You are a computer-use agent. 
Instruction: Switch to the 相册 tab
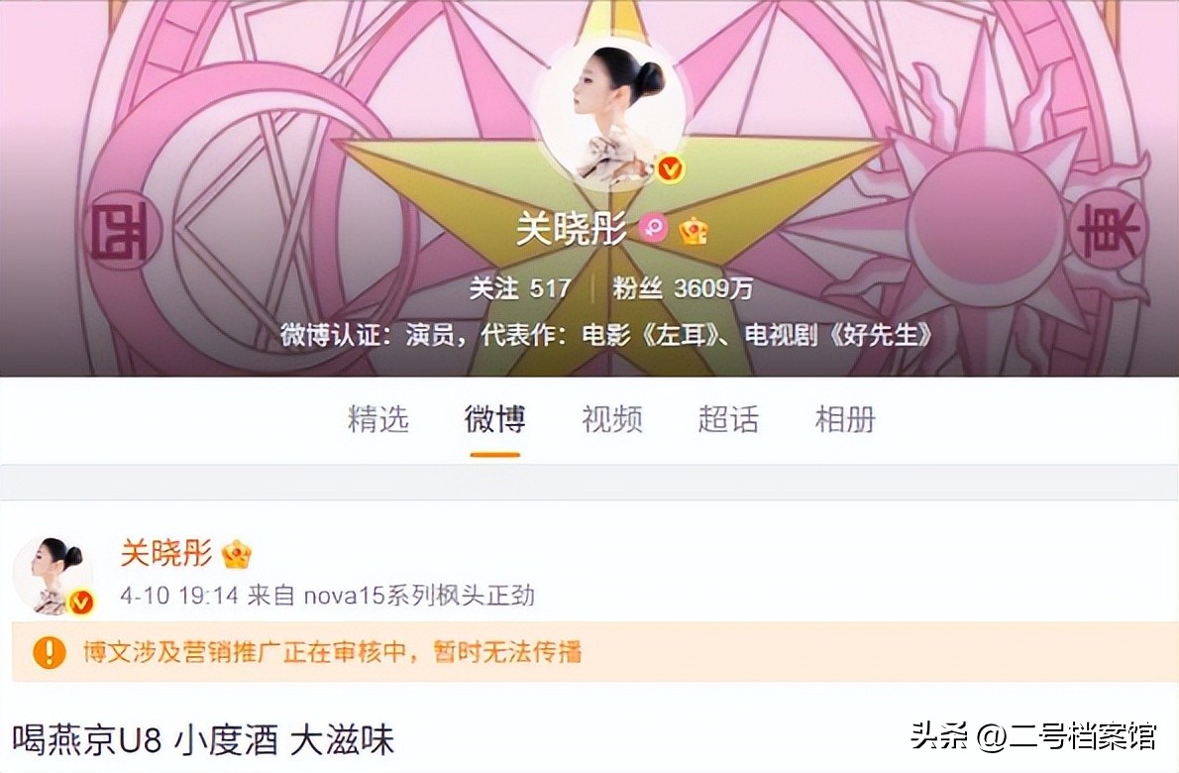click(x=845, y=419)
